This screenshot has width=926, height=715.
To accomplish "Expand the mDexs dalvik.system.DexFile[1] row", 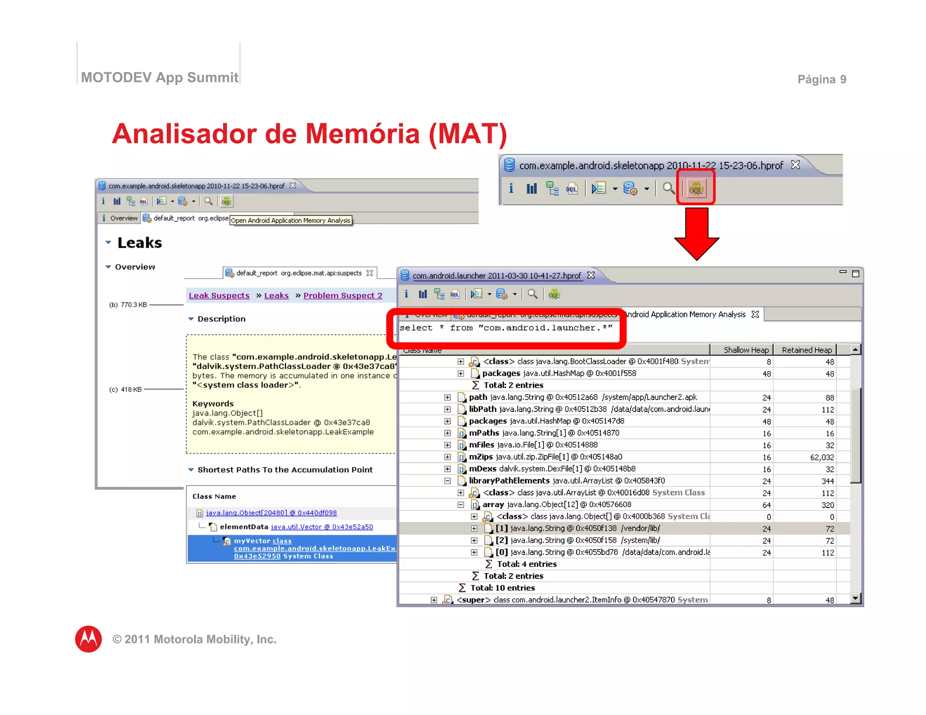I will tap(447, 469).
